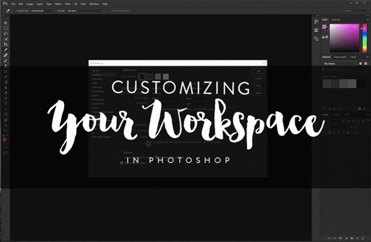Image resolution: width=371 pixels, height=242 pixels.
Task: Click the background color swatch in Color panel
Action: click(x=327, y=29)
